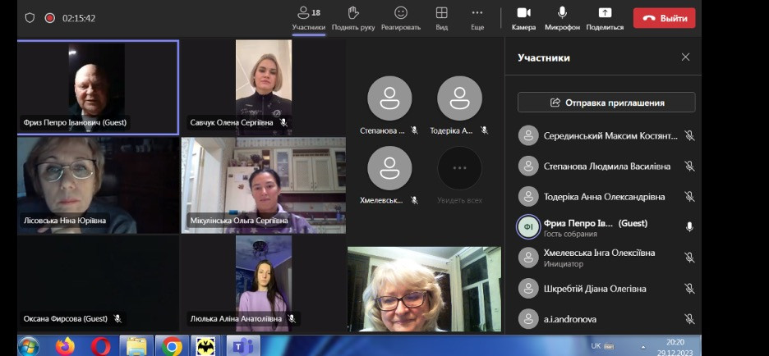
Task: Toggle the Камера camera
Action: pos(524,19)
